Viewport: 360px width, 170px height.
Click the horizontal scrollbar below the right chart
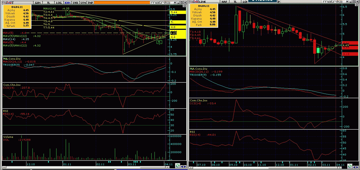[265, 168]
